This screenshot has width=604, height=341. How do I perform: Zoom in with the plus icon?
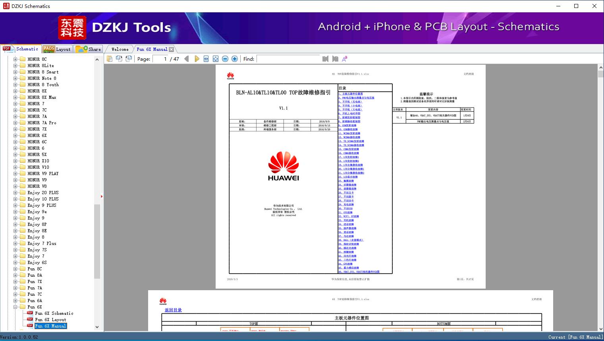click(235, 59)
